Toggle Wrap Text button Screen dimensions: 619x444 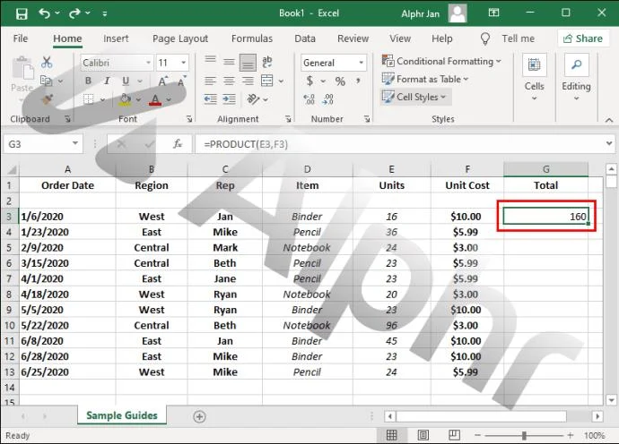(x=267, y=62)
